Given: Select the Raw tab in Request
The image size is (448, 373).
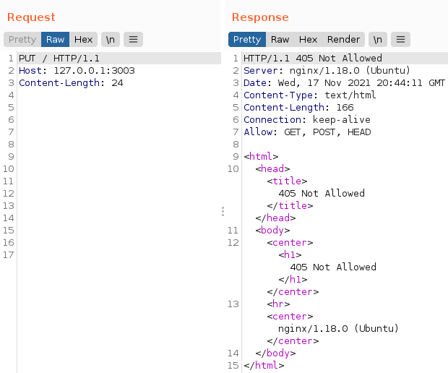Looking at the screenshot, I should click(x=56, y=40).
